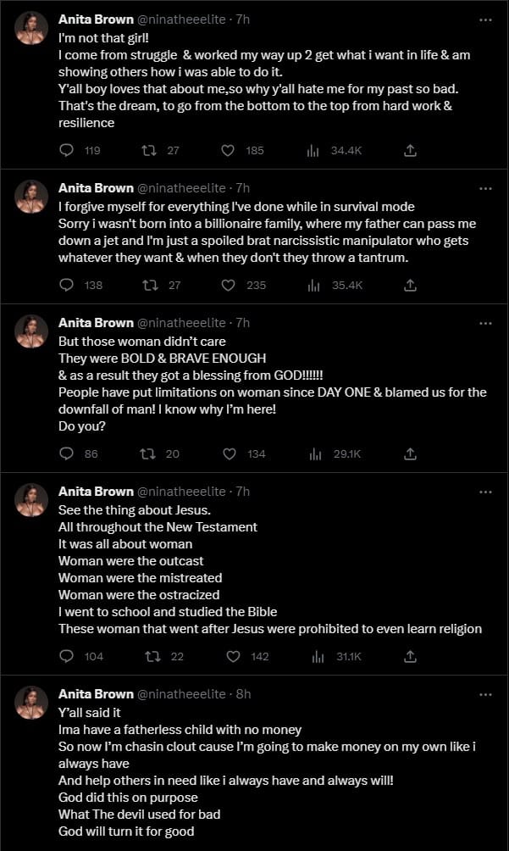Image resolution: width=509 pixels, height=851 pixels.
Task: Share the "I forgive myself" tweet
Action: pyautogui.click(x=410, y=286)
